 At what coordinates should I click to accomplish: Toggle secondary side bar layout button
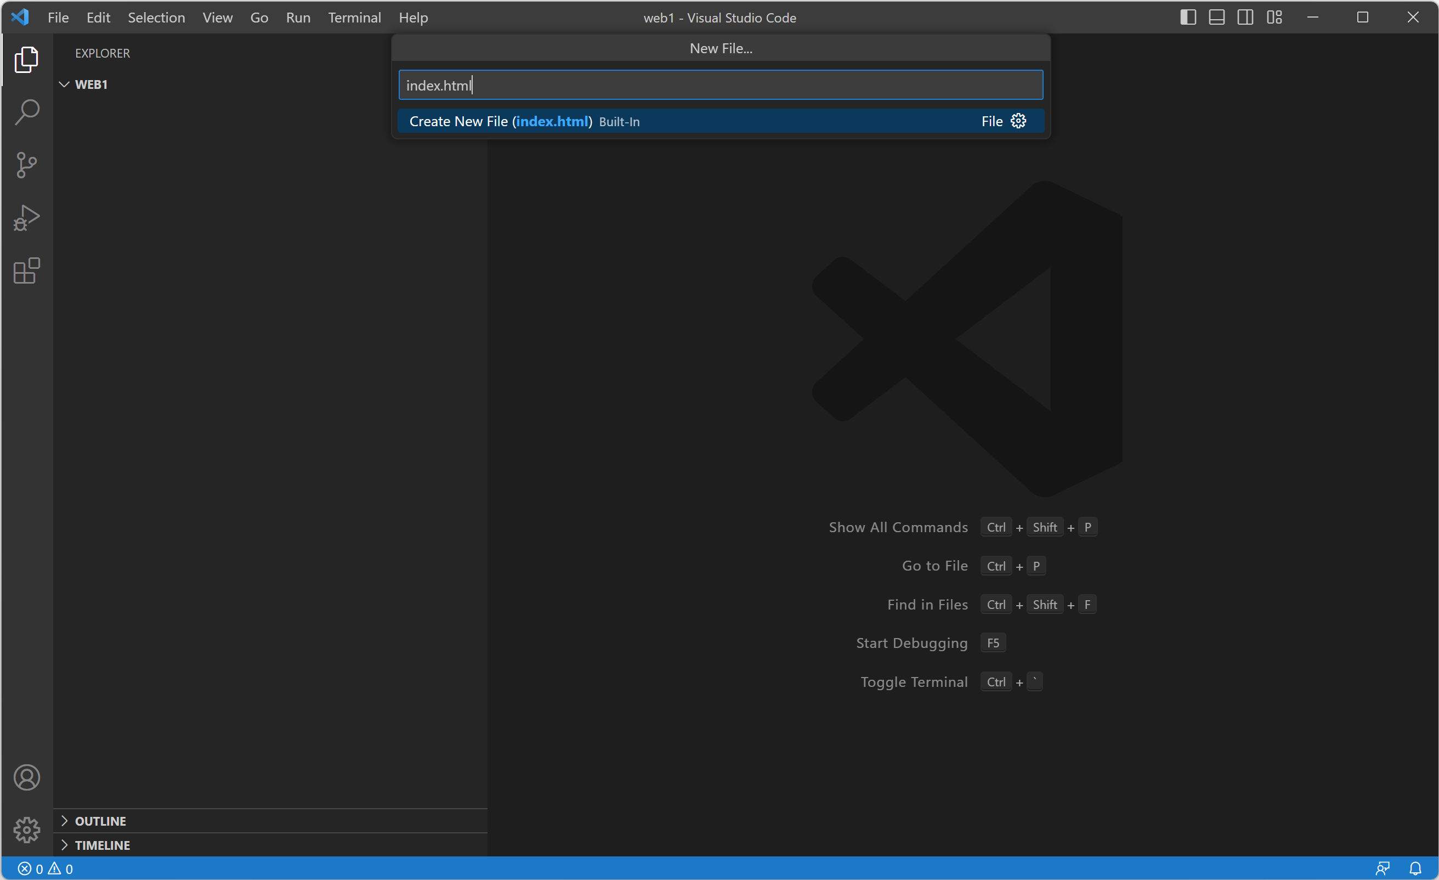1245,18
